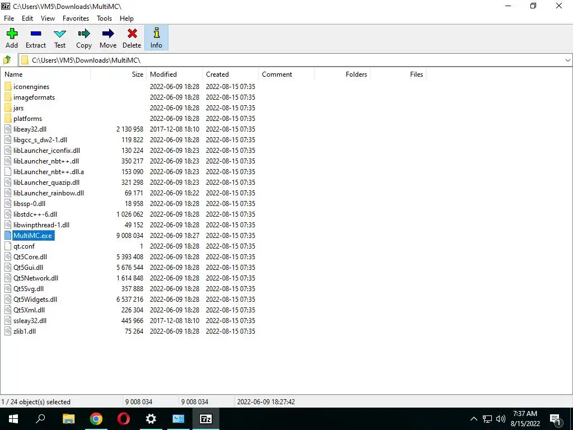Image resolution: width=573 pixels, height=430 pixels.
Task: Open the File menu
Action: point(9,18)
